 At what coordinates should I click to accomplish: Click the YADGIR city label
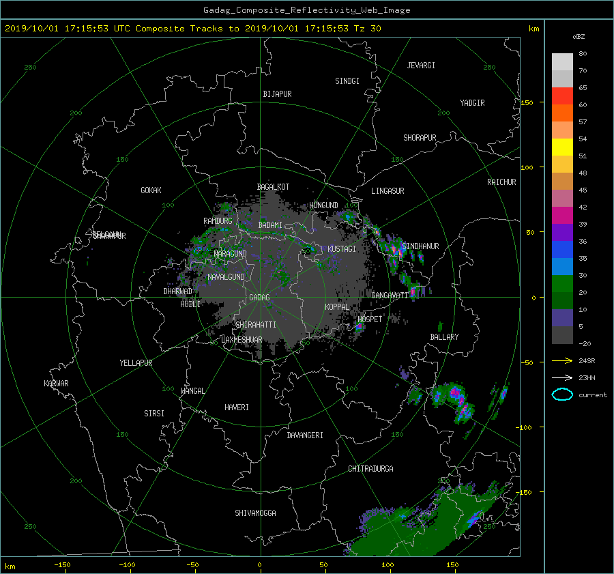pyautogui.click(x=472, y=103)
